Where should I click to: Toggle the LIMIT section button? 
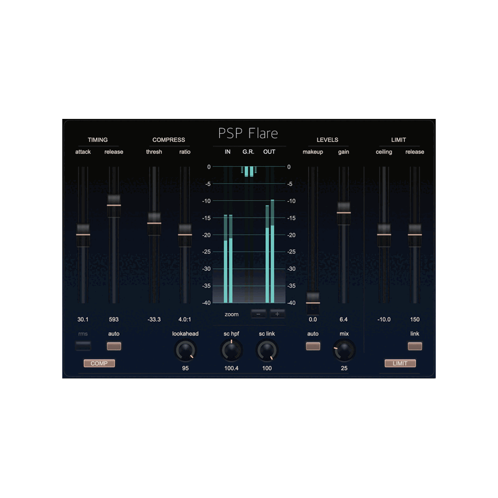click(x=400, y=364)
